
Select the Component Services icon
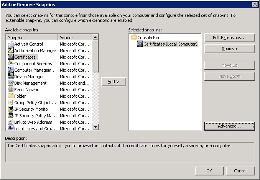tap(11, 64)
